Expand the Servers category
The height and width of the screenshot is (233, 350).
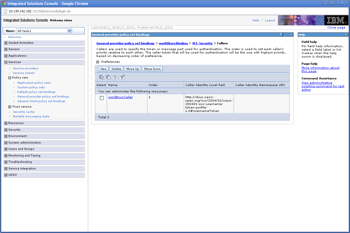(x=6, y=49)
